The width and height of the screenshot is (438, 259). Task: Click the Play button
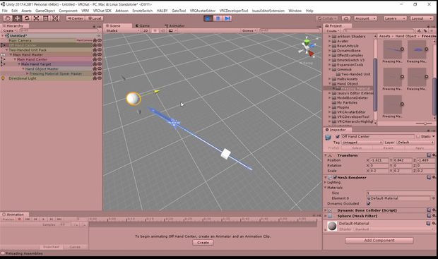[208, 18]
